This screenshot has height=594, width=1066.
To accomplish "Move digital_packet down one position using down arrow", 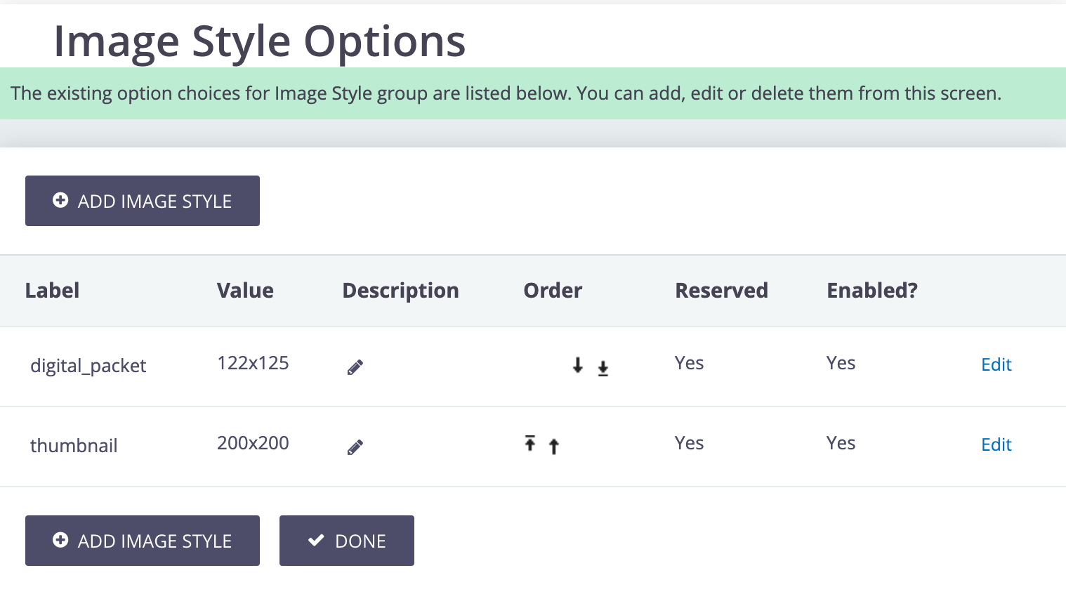I will tap(577, 366).
